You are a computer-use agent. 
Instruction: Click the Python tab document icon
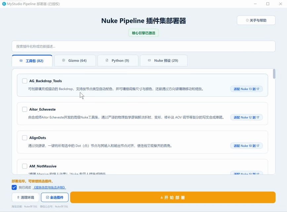pyautogui.click(x=107, y=60)
